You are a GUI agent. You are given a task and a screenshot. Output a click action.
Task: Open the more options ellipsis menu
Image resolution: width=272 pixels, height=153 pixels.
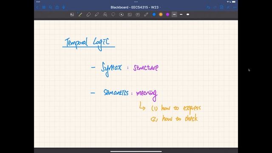[x=235, y=8]
